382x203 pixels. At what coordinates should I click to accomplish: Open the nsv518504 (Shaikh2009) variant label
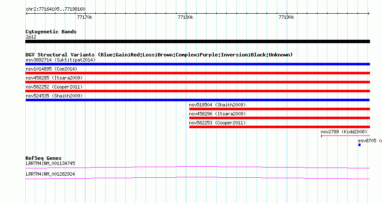tap(217, 105)
